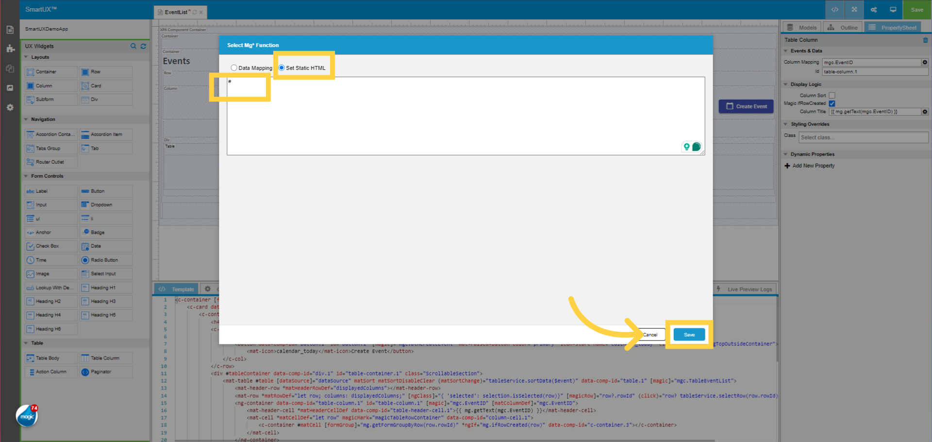Viewport: 932px width, 442px height.
Task: Open the components puzzle icon in left sidebar
Action: (10, 49)
